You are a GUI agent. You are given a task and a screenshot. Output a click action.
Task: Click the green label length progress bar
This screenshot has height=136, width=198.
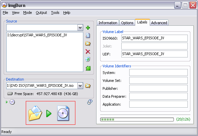(137, 119)
